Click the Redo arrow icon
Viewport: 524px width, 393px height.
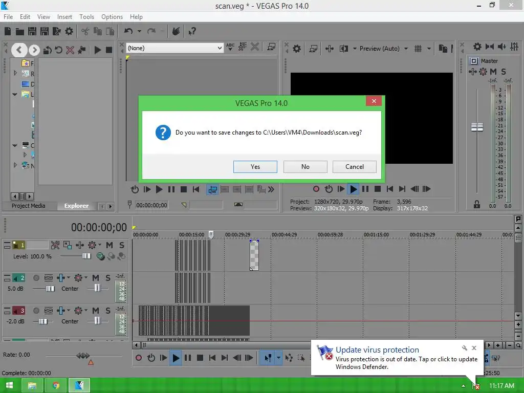click(x=151, y=31)
